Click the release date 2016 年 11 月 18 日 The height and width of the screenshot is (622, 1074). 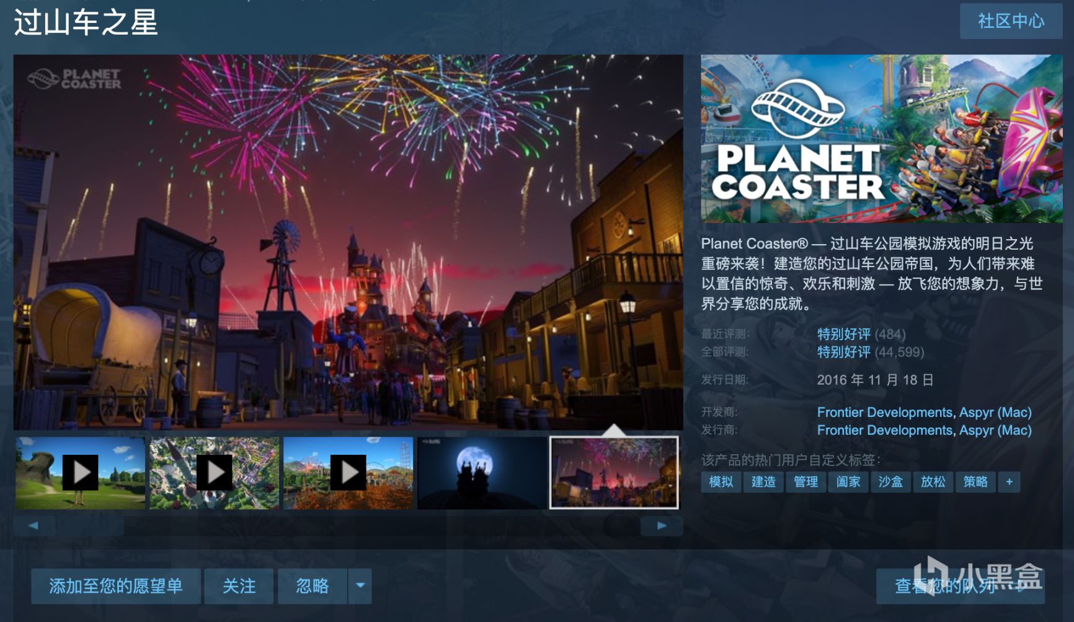point(875,380)
